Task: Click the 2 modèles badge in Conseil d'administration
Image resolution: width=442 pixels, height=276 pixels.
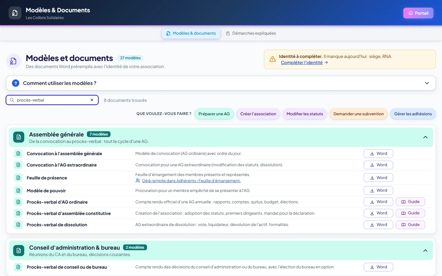Action: 135,247
